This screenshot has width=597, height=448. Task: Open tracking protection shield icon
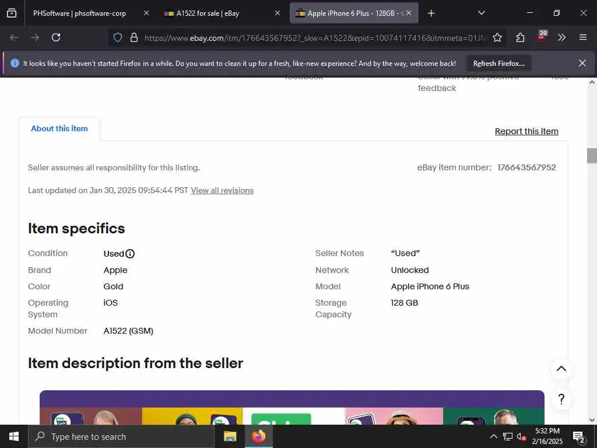click(118, 37)
